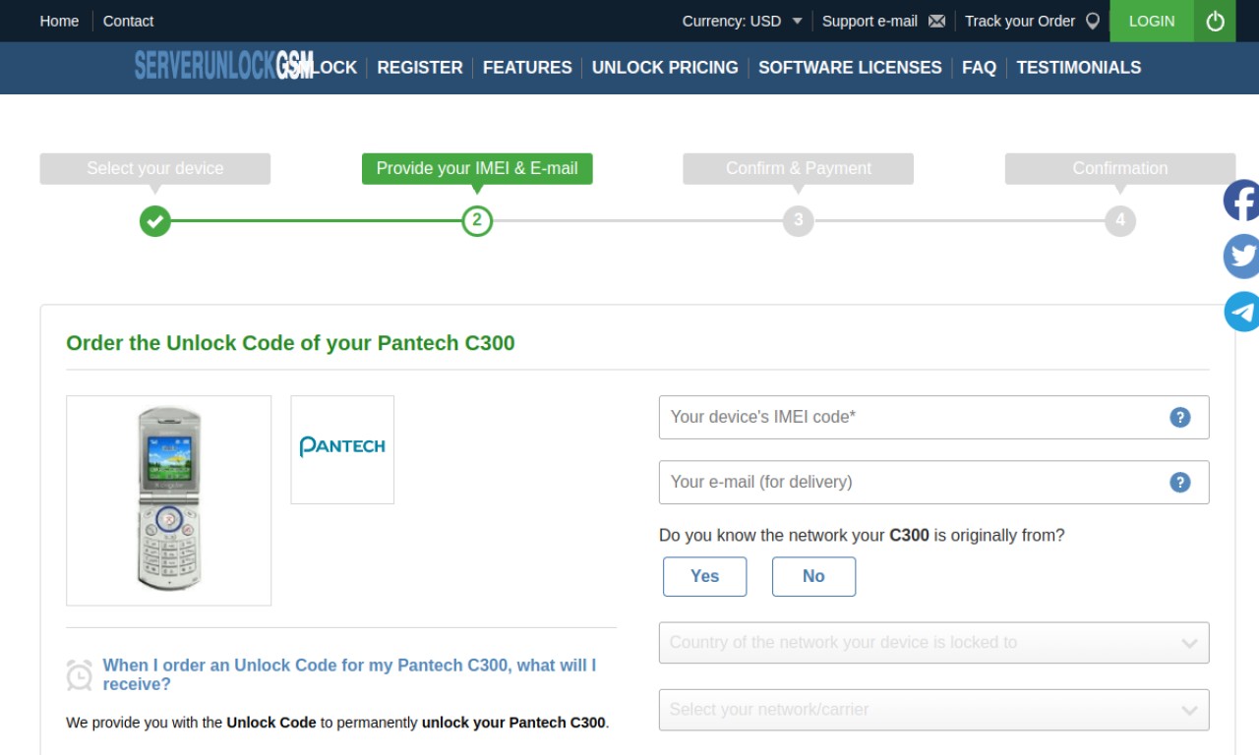1259x755 pixels.
Task: Expand the Country of the network dropdown
Action: click(x=933, y=643)
